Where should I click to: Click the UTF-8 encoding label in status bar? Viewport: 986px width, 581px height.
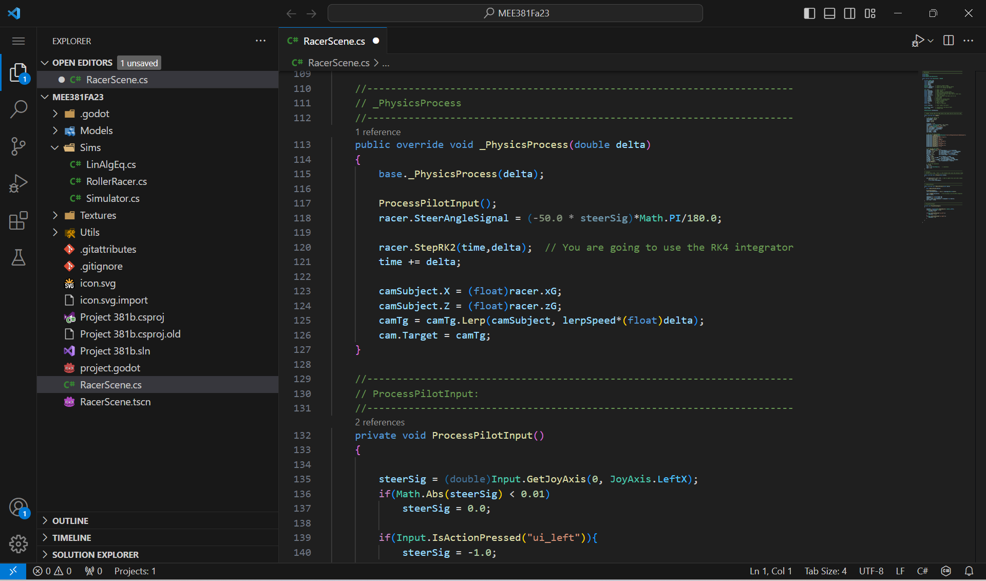pyautogui.click(x=871, y=571)
